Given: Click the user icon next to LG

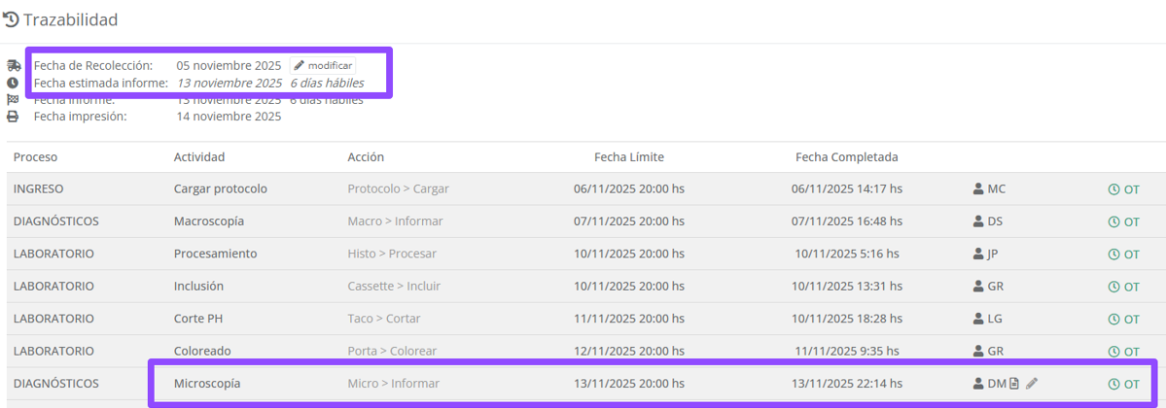Looking at the screenshot, I should [x=978, y=319].
